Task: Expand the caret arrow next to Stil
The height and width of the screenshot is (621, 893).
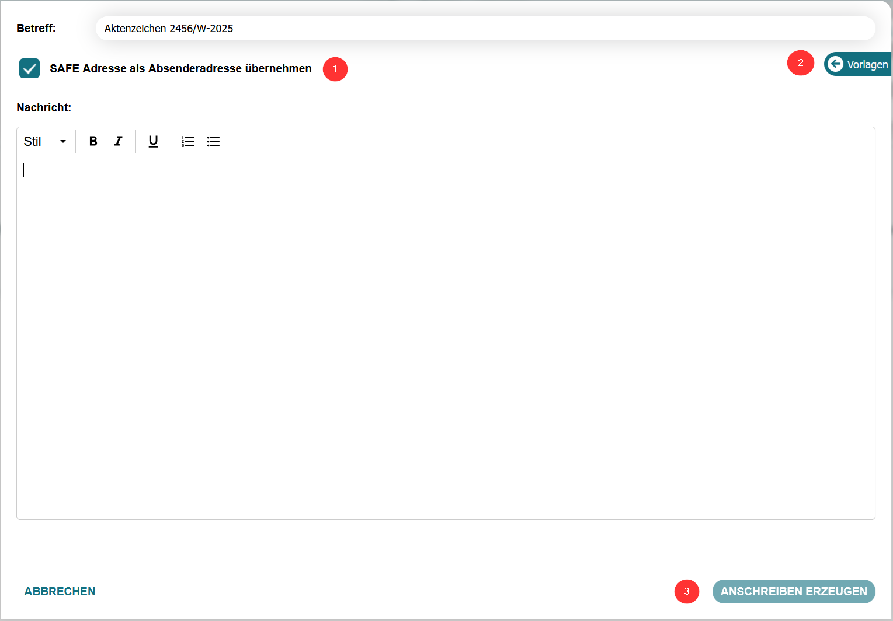Action: [63, 141]
